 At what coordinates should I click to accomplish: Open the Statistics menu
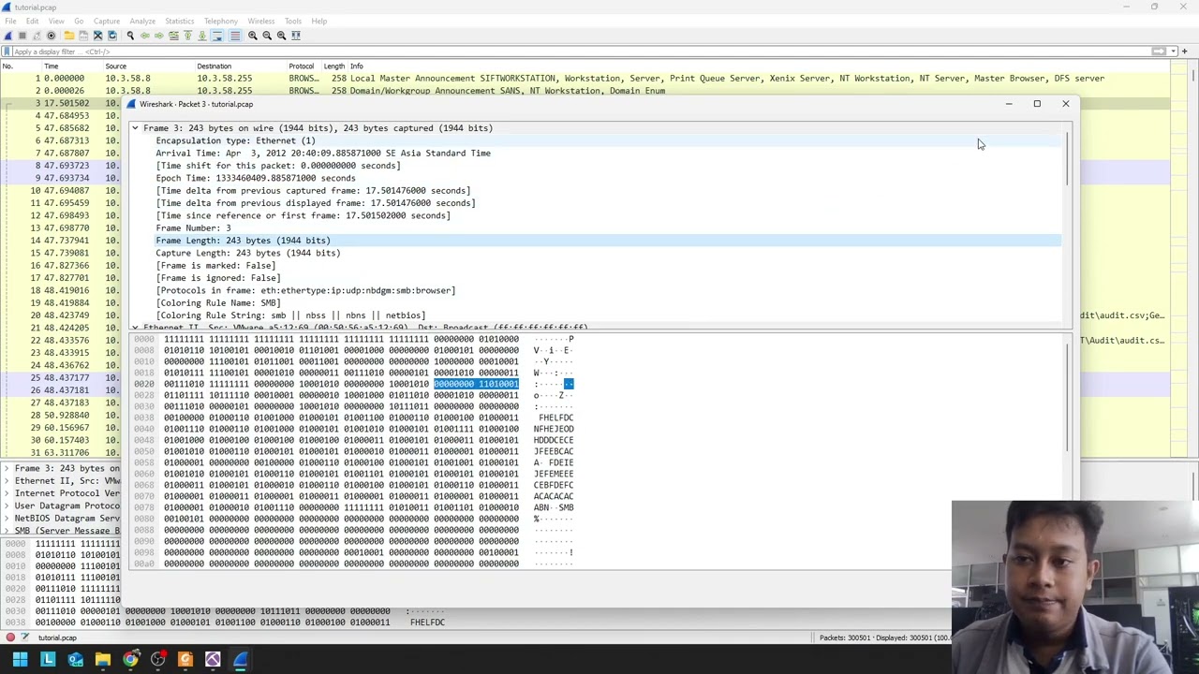179,21
